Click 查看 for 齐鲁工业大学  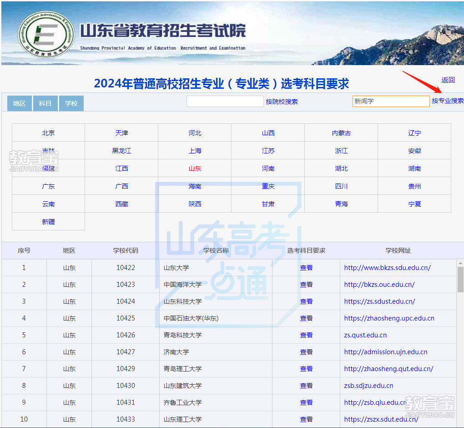[306, 403]
